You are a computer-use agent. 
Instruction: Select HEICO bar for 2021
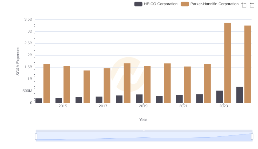point(179,99)
